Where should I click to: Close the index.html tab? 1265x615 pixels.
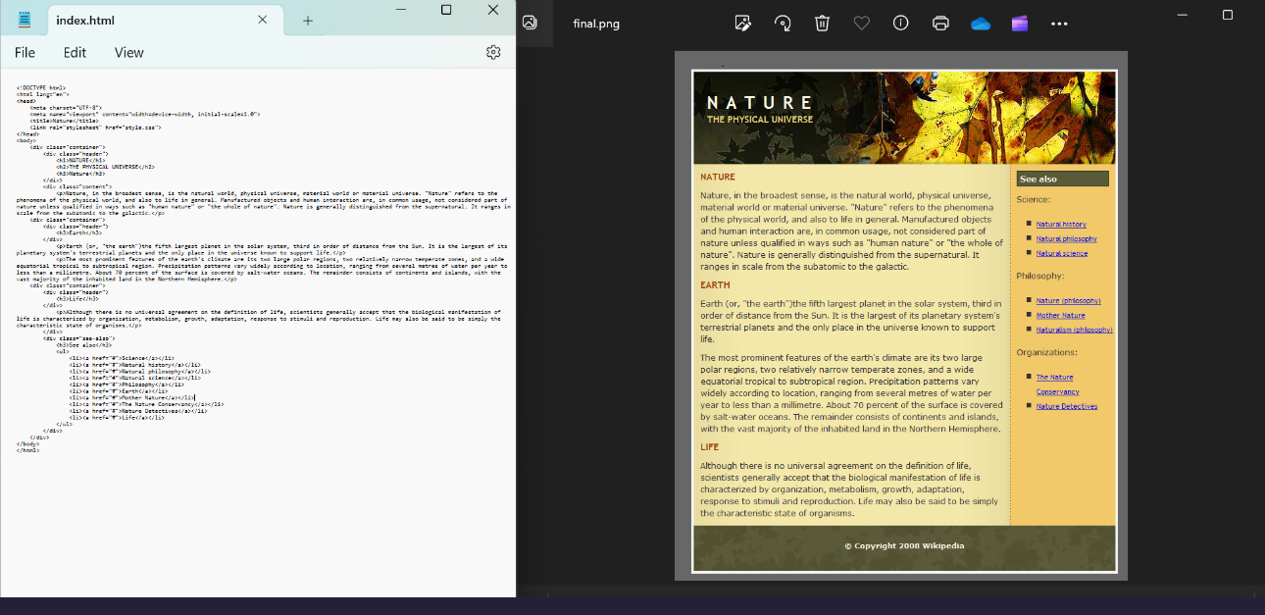[262, 19]
